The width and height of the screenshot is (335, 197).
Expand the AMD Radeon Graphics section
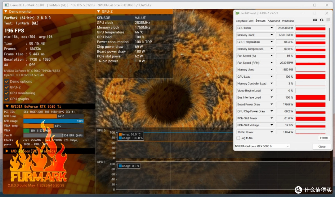click(x=7, y=151)
